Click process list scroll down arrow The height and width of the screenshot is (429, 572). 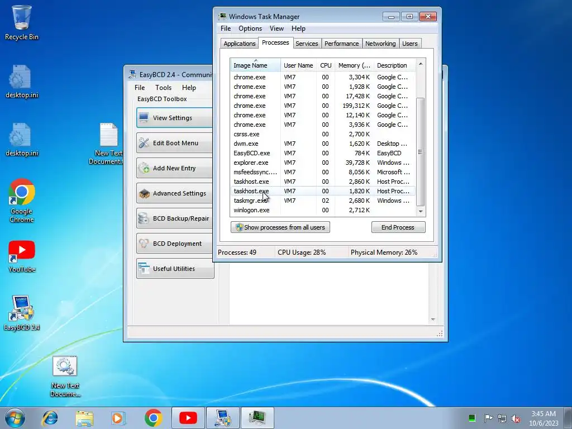tap(420, 211)
